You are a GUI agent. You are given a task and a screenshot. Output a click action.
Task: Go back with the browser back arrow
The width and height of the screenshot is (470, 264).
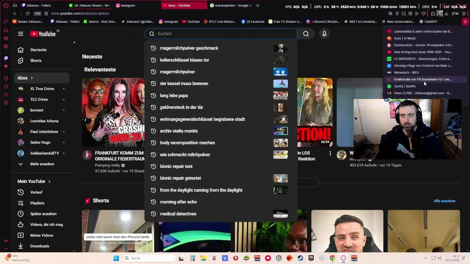15,14
